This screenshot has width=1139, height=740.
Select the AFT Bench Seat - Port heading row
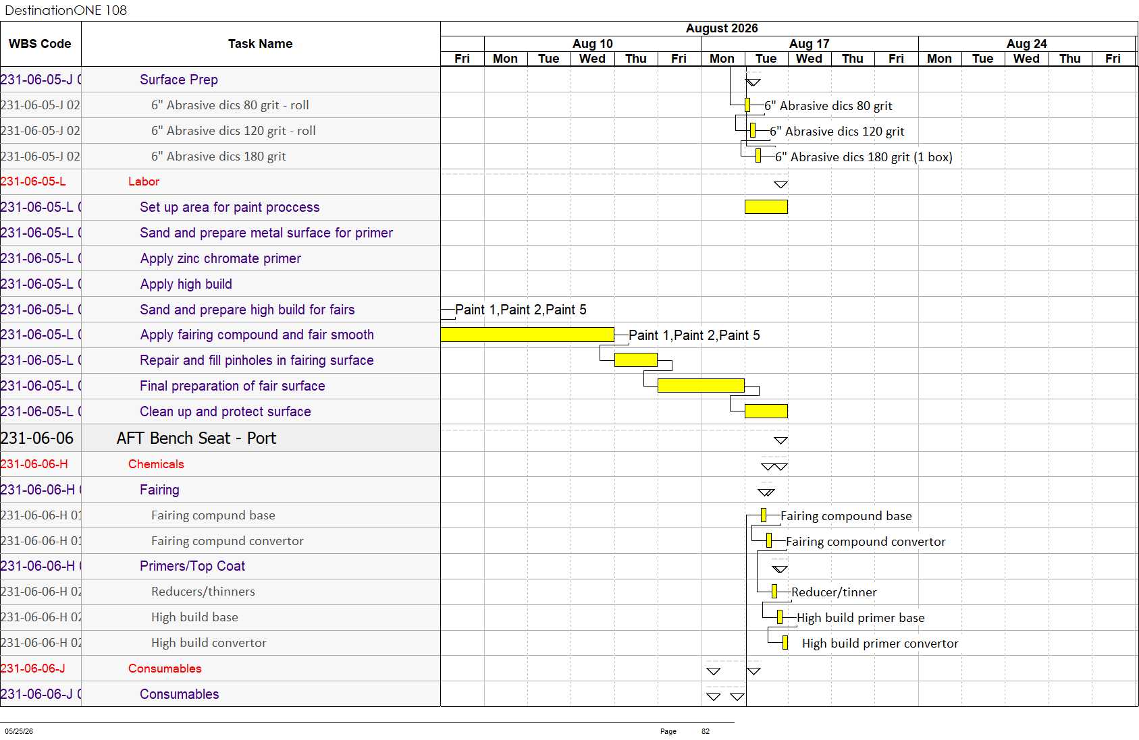pos(220,438)
